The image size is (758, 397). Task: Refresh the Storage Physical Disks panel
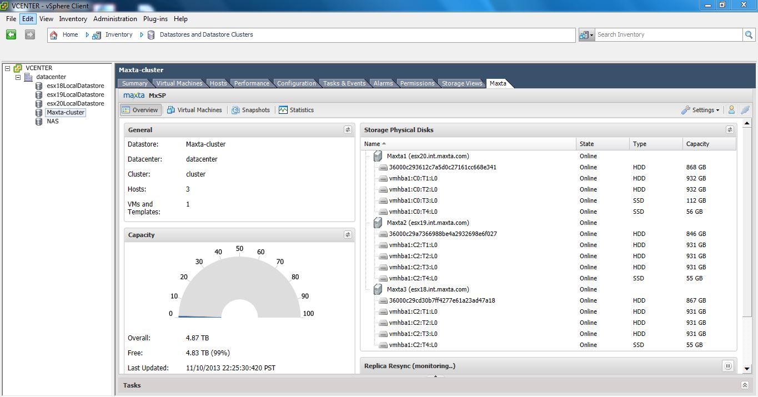click(x=730, y=130)
